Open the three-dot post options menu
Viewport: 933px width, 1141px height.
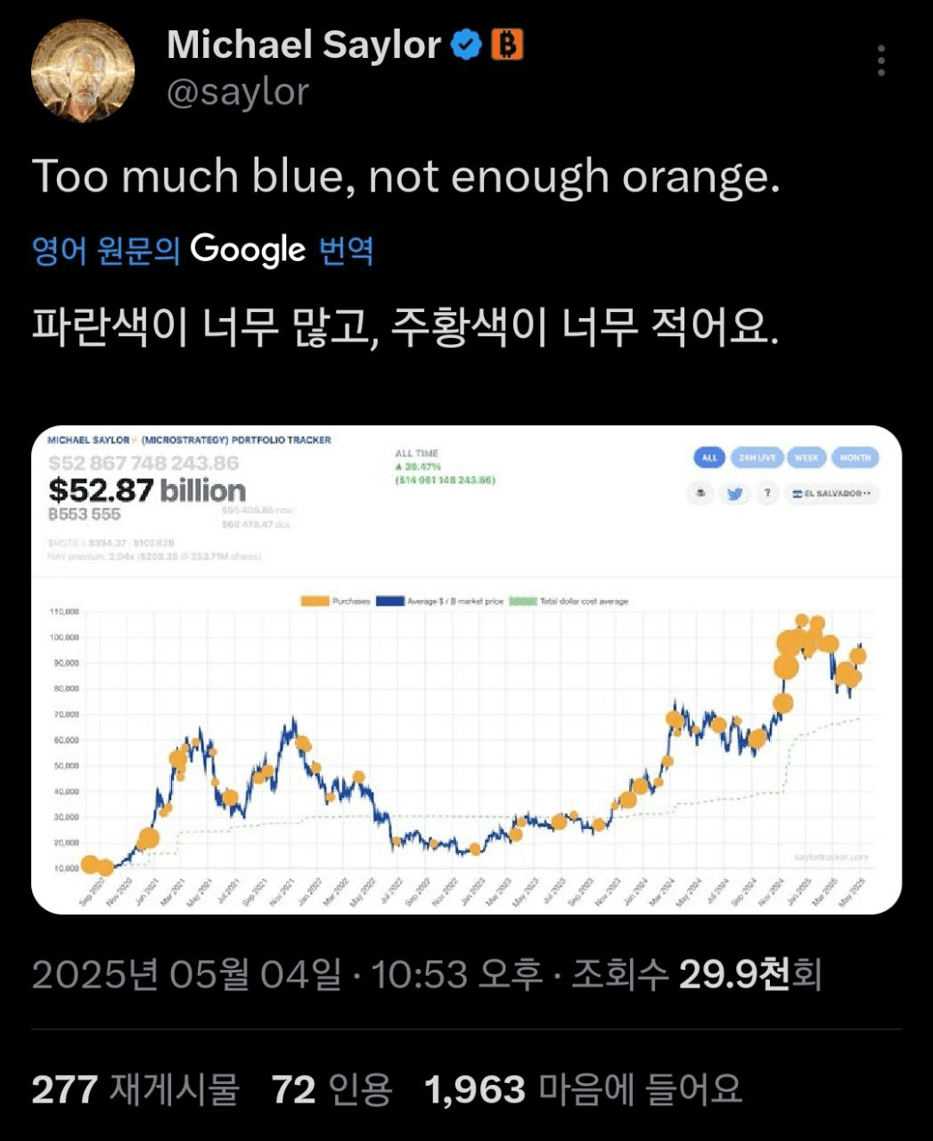coord(880,60)
